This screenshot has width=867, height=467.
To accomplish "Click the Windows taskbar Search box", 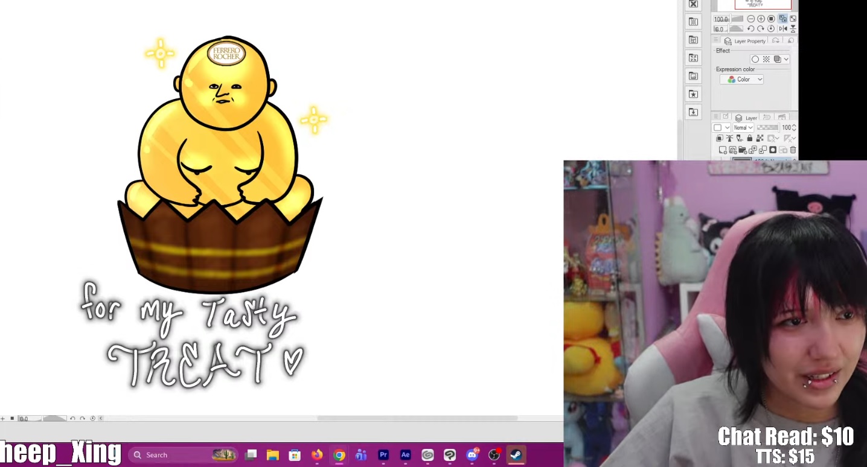I will tap(184, 455).
